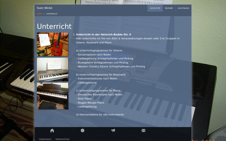Screen dimensions: 226x141
Task: Click '- Bluesgitarre Schlagrythmen und Picking' line
Action: coord(102,62)
